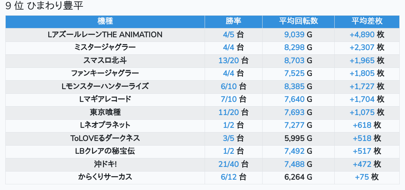Click the 勝率 column header
This screenshot has width=405, height=190.
[233, 21]
